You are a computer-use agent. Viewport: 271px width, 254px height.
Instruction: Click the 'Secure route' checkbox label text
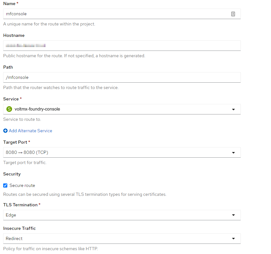pyautogui.click(x=22, y=186)
